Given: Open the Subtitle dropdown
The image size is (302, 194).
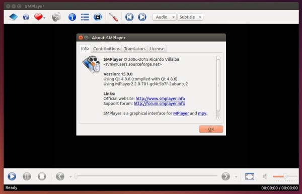Looking at the screenshot, I should coord(190,17).
